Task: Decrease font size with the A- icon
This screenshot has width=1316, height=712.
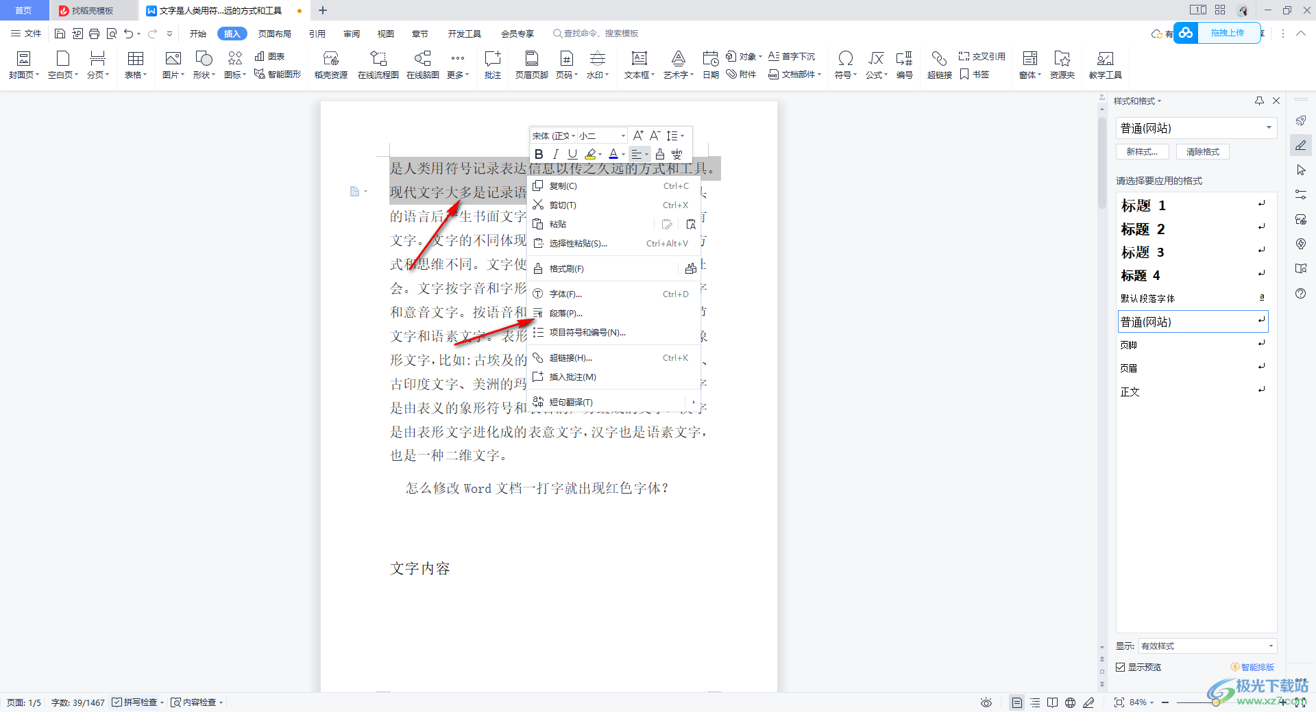Action: pos(655,136)
